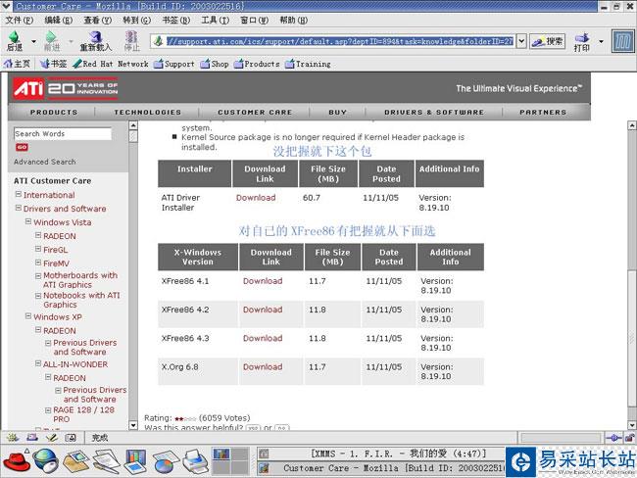Image resolution: width=637 pixels, height=478 pixels.
Task: Collapse the ALL-IN-WONDER tree node
Action: pyautogui.click(x=38, y=363)
